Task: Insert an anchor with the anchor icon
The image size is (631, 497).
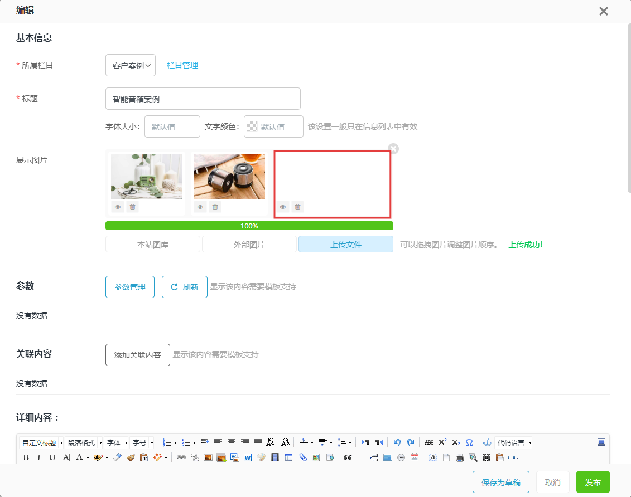Action: coord(487,442)
